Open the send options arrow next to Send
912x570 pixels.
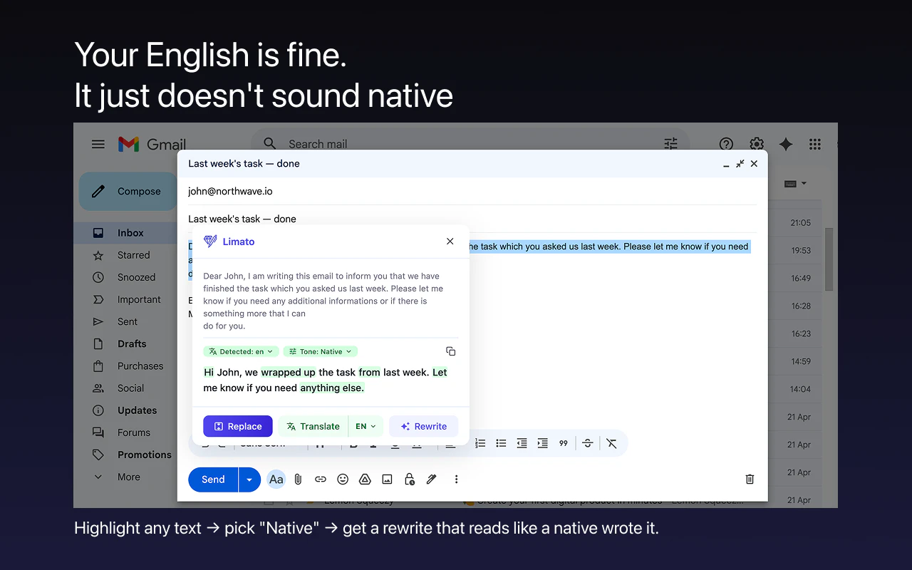coord(249,480)
